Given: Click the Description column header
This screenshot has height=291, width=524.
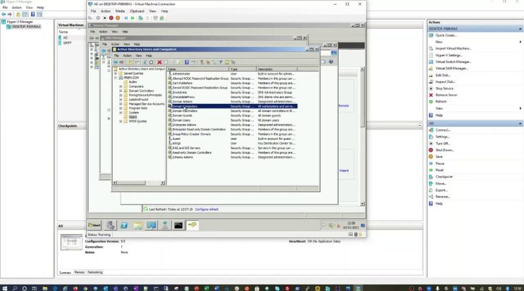Looking at the screenshot, I should 276,69.
